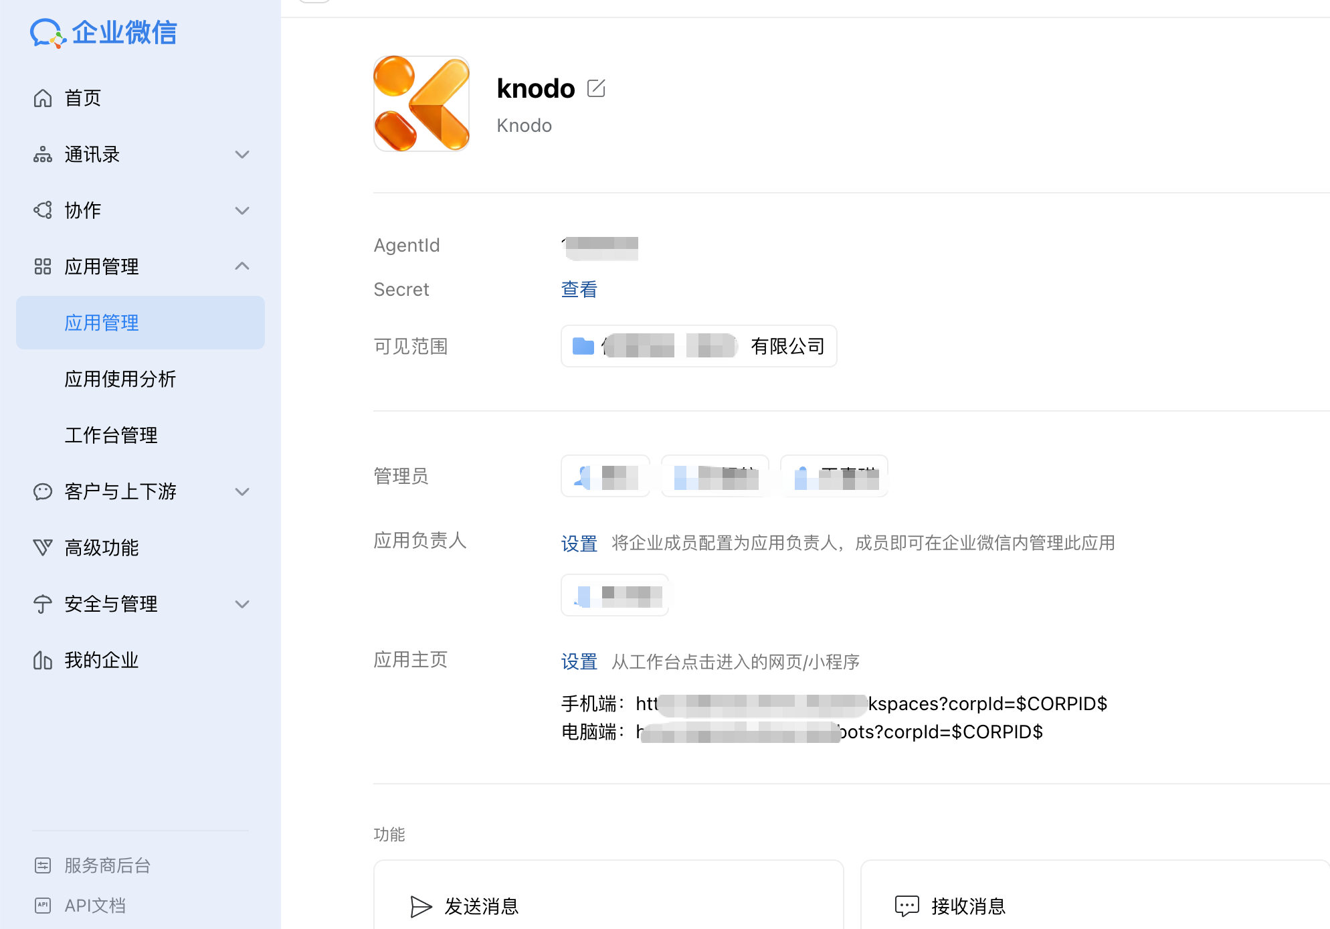
Task: Collapse the 应用管理 section chevron
Action: pyautogui.click(x=242, y=266)
